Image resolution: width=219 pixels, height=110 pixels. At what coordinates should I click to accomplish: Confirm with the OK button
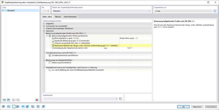click(x=183, y=107)
